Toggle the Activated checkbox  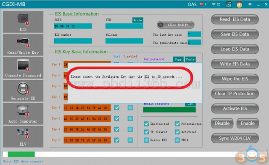177,132
